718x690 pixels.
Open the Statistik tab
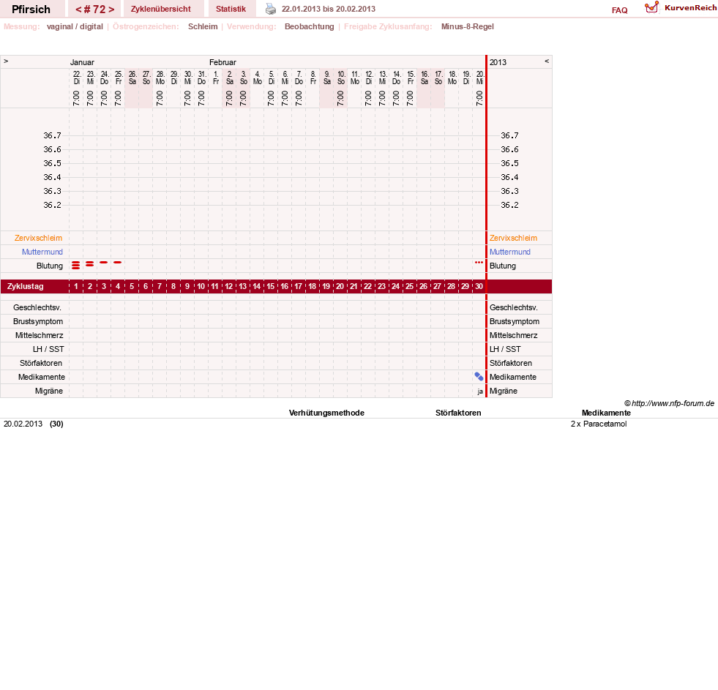pos(231,9)
